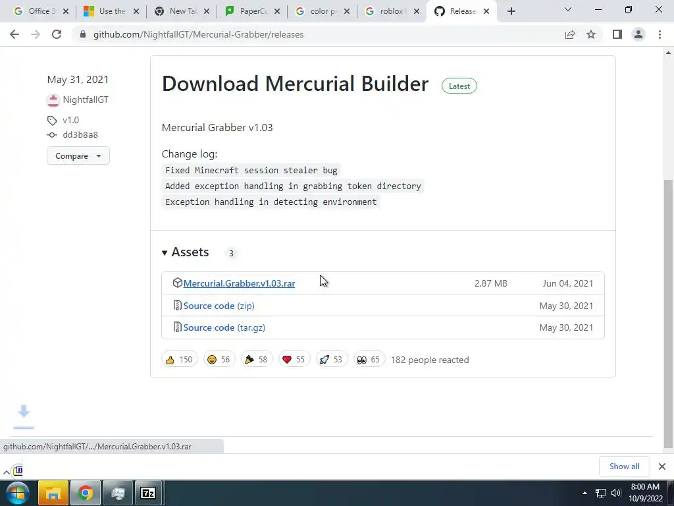Switch to the New Tab tab

click(182, 11)
